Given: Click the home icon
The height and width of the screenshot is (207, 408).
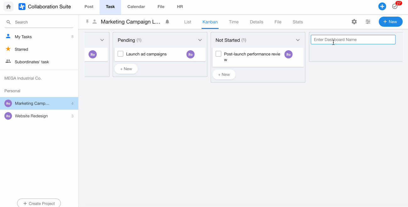Looking at the screenshot, I should [8, 7].
